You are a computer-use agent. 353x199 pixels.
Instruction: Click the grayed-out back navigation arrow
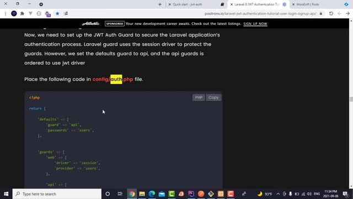pyautogui.click(x=340, y=13)
